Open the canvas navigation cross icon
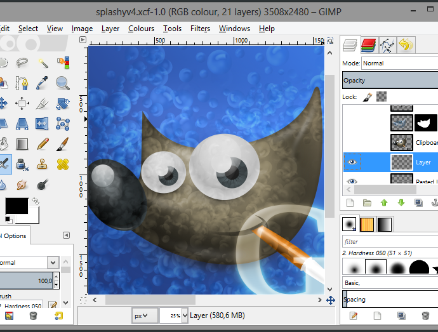Image resolution: width=438 pixels, height=332 pixels. pos(331,300)
